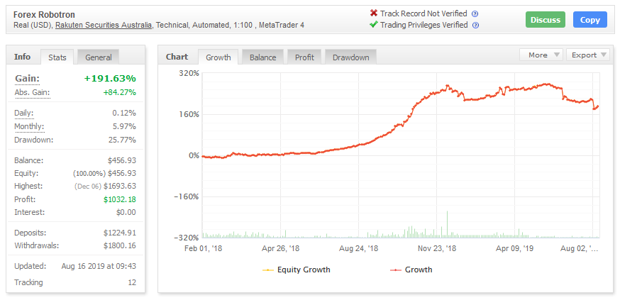Image resolution: width=620 pixels, height=305 pixels.
Task: Click the 5.97% monthly value
Action: pyautogui.click(x=125, y=126)
